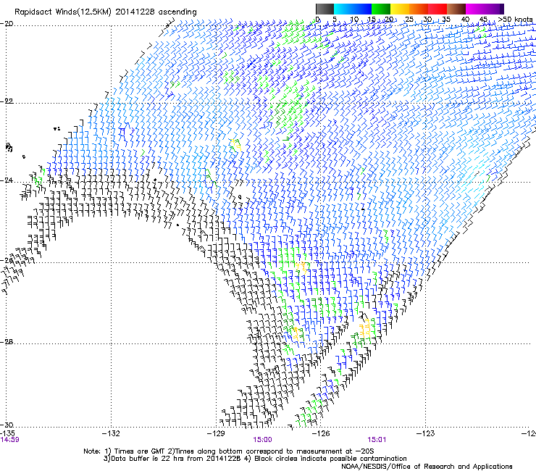
Task: Click the -123 longitude axis label
Action: click(426, 433)
